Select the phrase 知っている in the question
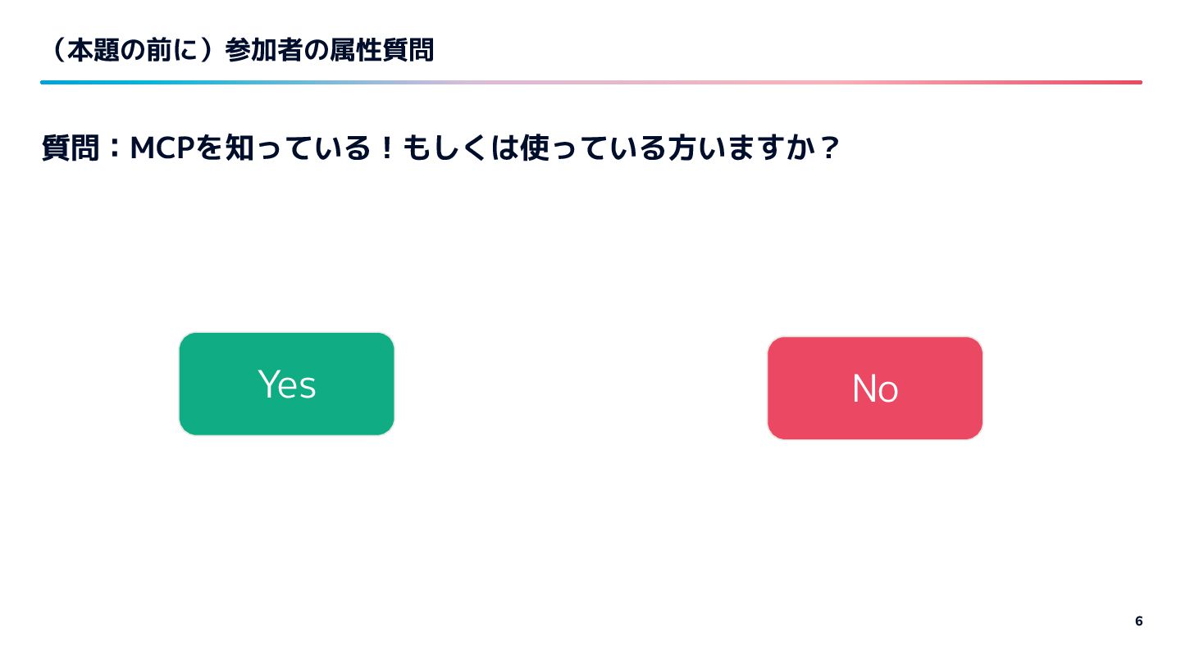 300,149
